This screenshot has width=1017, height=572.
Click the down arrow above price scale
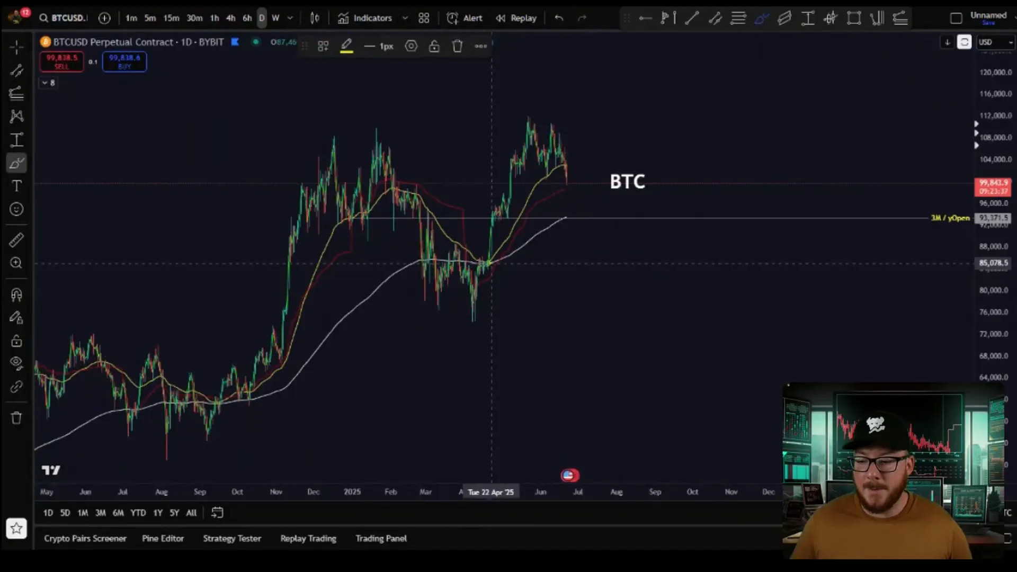click(x=947, y=42)
